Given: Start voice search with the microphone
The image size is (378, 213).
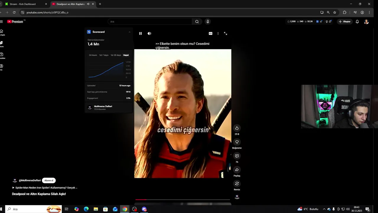Looking at the screenshot, I should pos(208,22).
